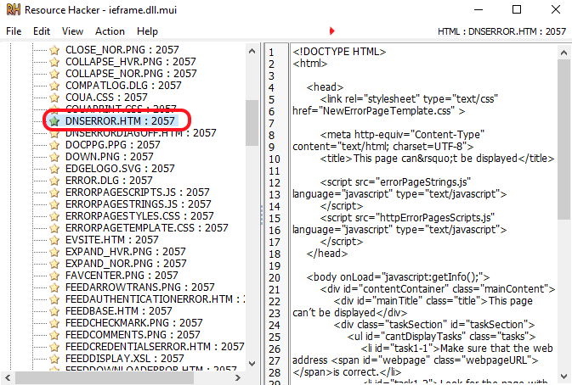Click star icon beside EDGELOGO.SVG
The image size is (572, 385).
point(55,169)
